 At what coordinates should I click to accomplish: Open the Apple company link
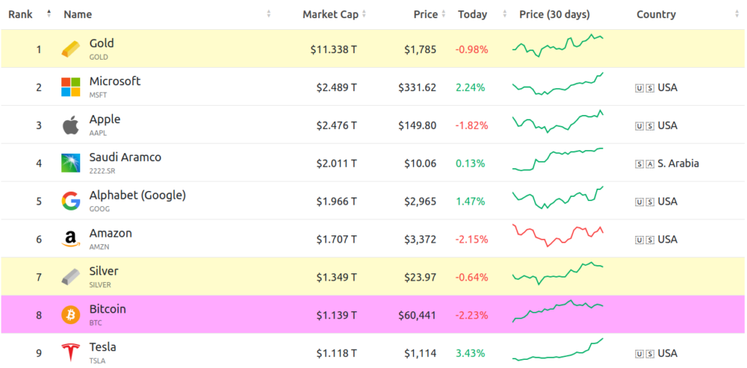[105, 119]
